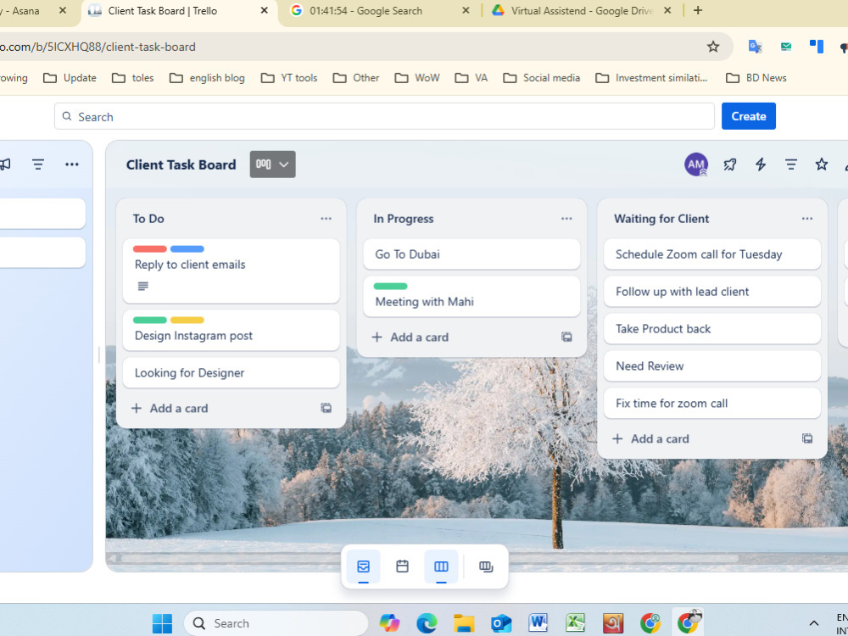Image resolution: width=848 pixels, height=636 pixels.
Task: Open Schedule Zoom call for Tuesday card
Action: pyautogui.click(x=712, y=254)
